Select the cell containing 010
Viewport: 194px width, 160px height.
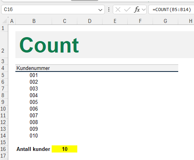pos(34,136)
